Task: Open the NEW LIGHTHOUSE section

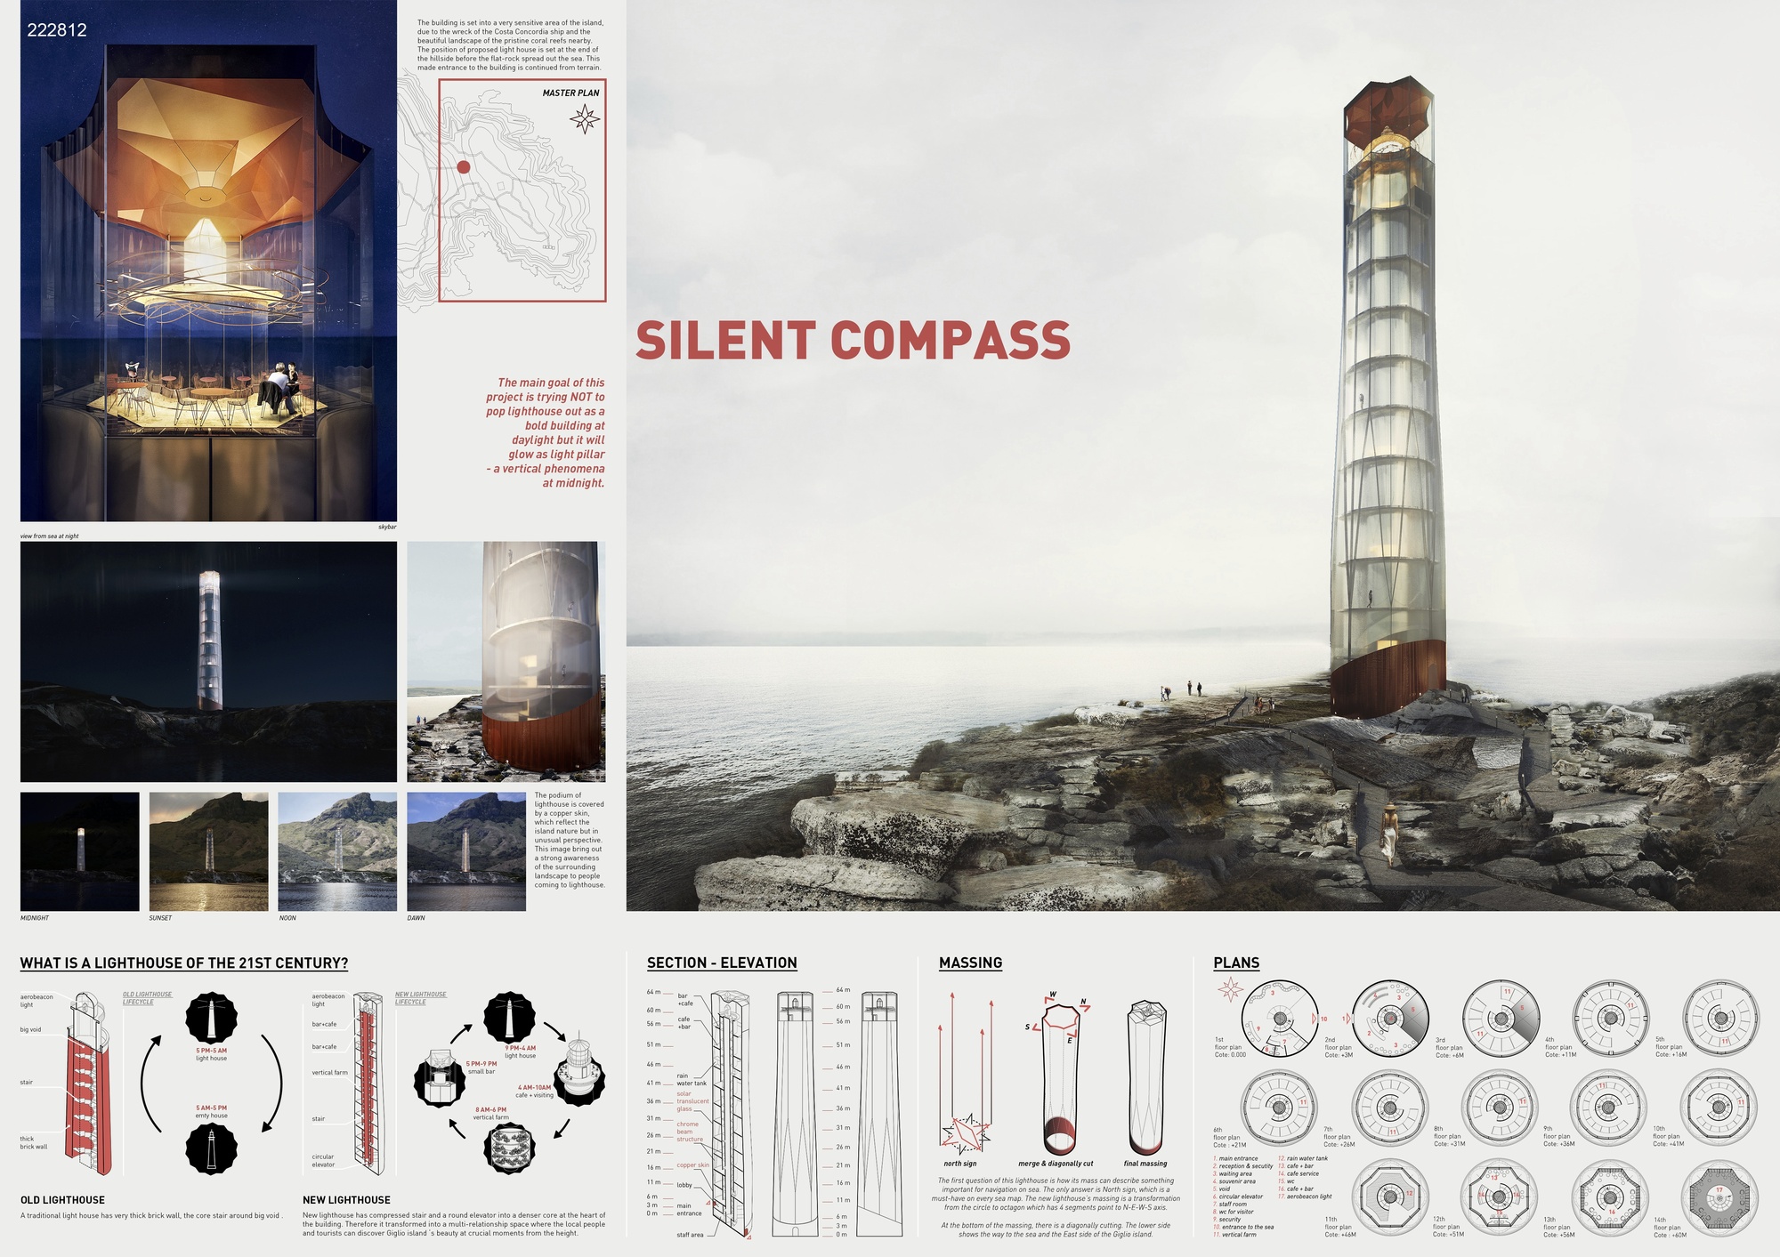Action: click(347, 1201)
